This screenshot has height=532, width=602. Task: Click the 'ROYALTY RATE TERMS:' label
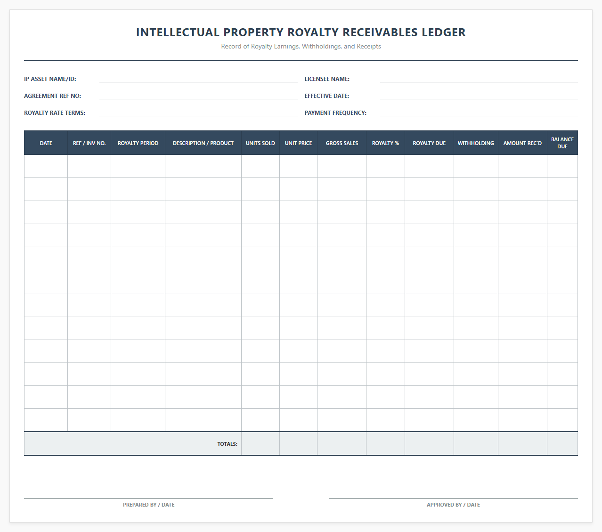[x=55, y=113]
